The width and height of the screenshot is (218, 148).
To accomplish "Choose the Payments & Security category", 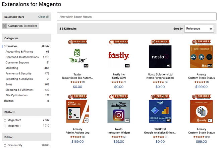I will (18, 73).
